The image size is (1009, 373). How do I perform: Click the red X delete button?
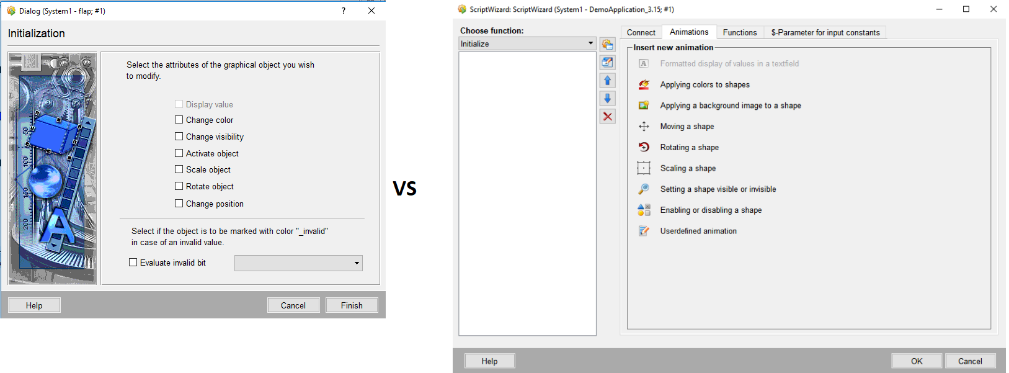point(607,117)
